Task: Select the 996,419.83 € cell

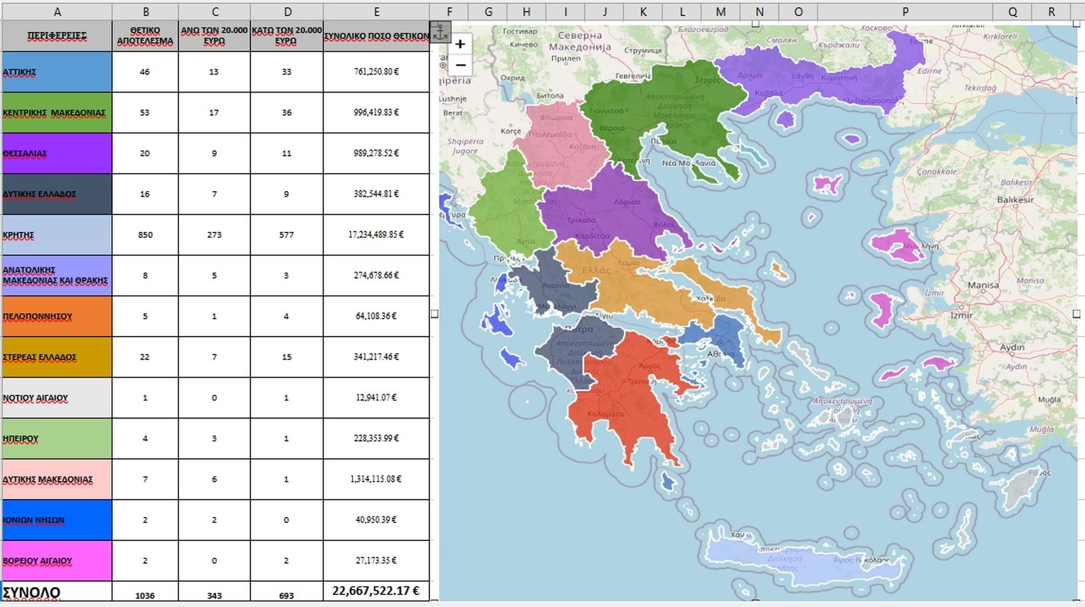Action: pos(377,113)
